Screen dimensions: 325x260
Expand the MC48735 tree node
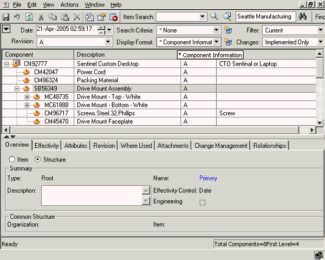(27, 97)
